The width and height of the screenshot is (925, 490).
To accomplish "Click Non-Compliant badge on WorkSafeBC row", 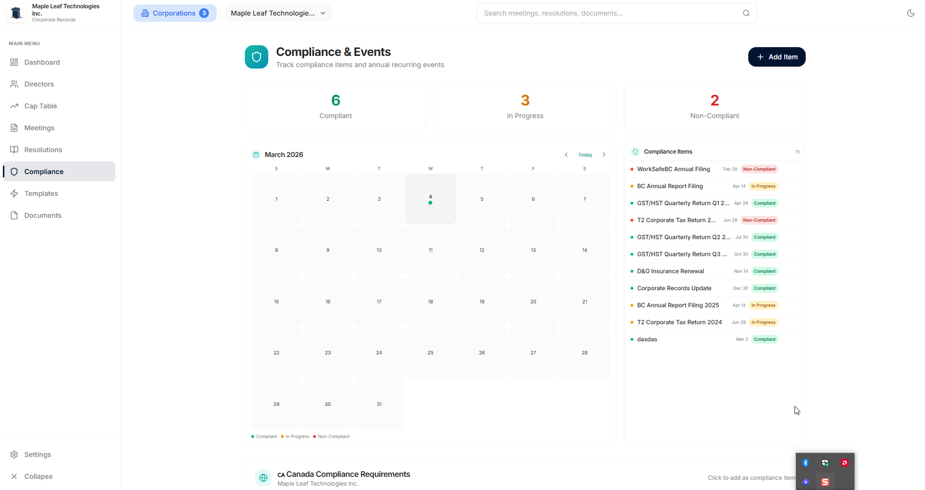I will point(759,169).
